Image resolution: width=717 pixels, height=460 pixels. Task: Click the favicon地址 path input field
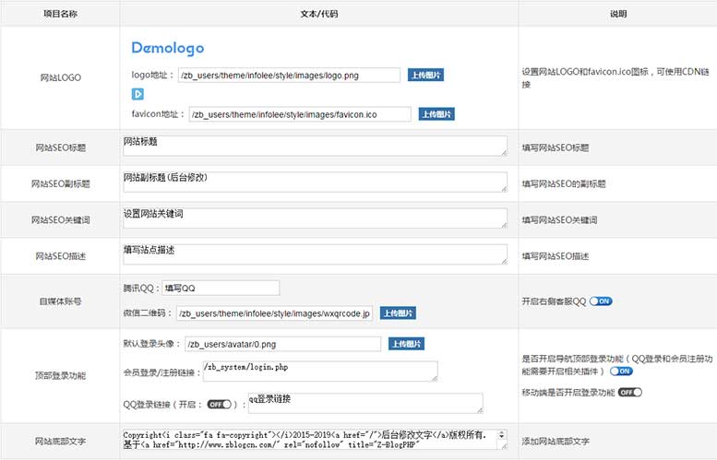[299, 114]
